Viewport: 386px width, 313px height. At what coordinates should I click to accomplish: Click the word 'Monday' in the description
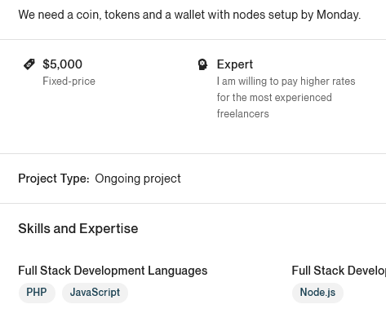[337, 15]
